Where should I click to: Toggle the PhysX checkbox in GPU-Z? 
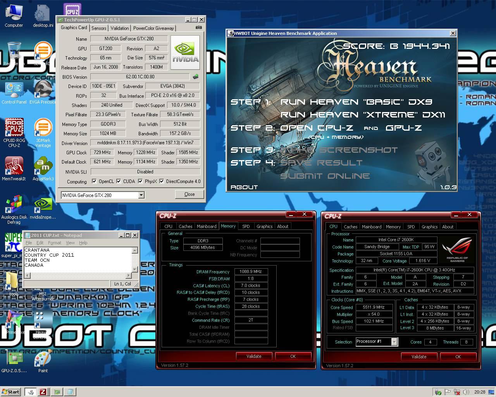pyautogui.click(x=140, y=181)
